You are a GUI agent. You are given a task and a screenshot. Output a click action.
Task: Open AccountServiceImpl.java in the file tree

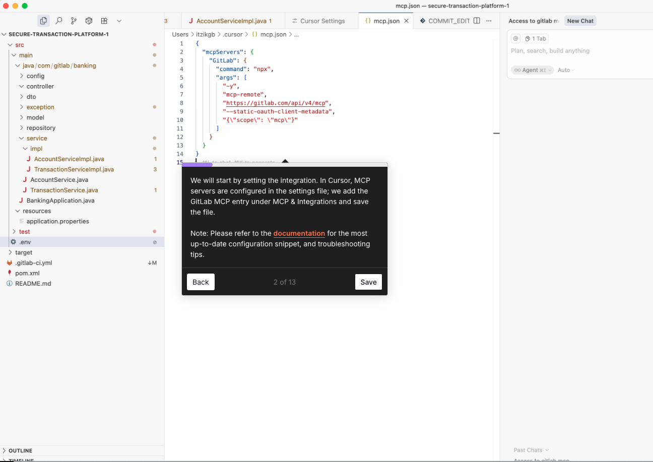coord(69,159)
